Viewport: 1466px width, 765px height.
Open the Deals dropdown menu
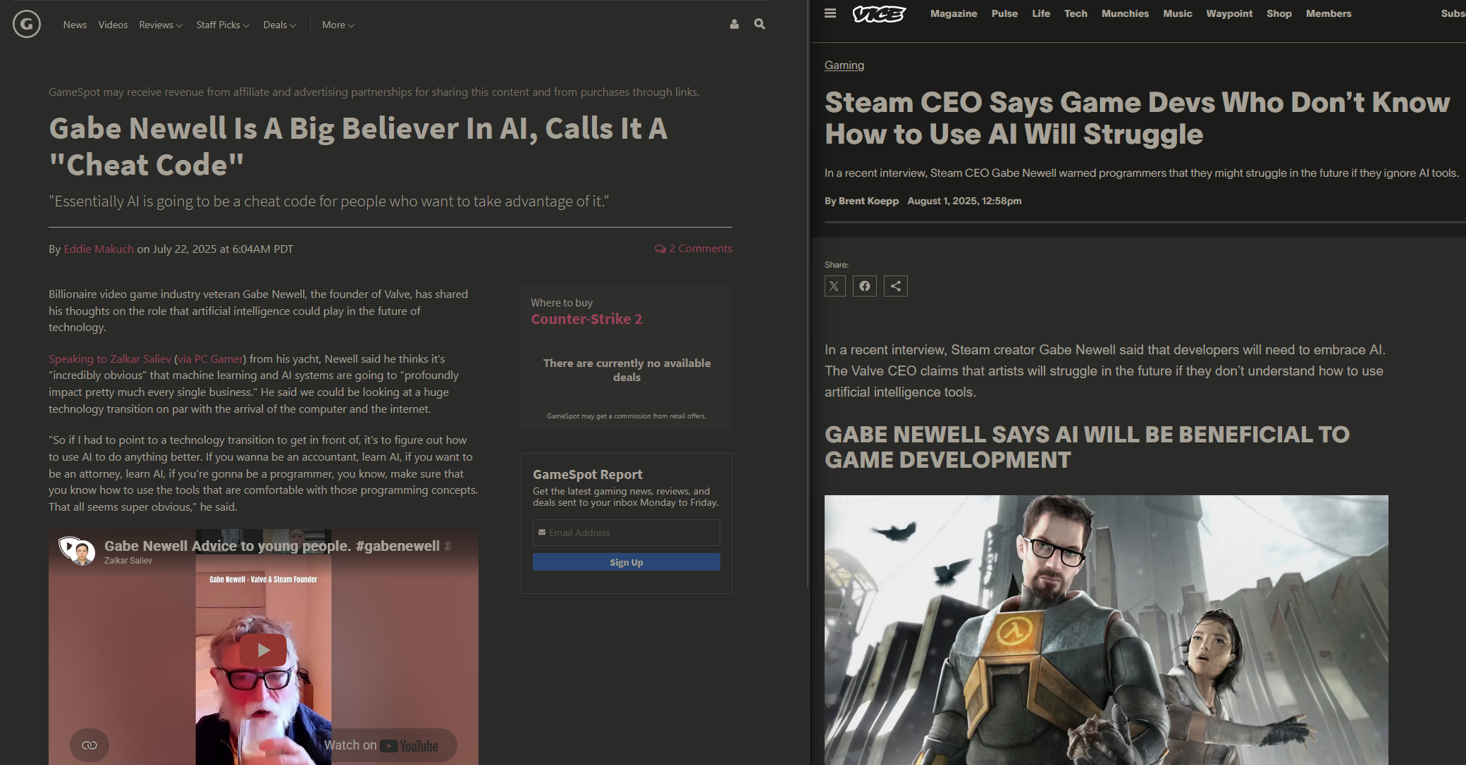click(x=279, y=25)
